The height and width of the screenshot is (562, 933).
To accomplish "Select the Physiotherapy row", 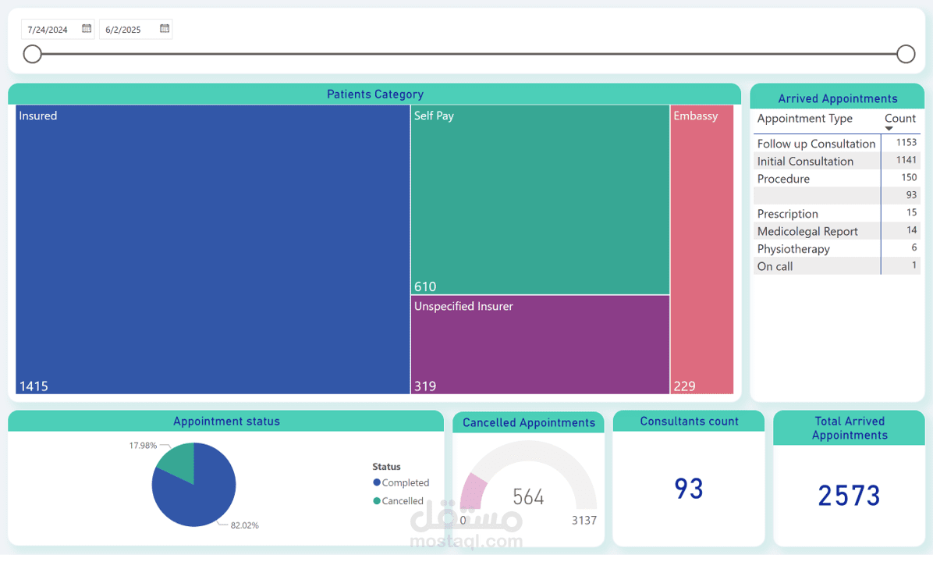I will (836, 249).
